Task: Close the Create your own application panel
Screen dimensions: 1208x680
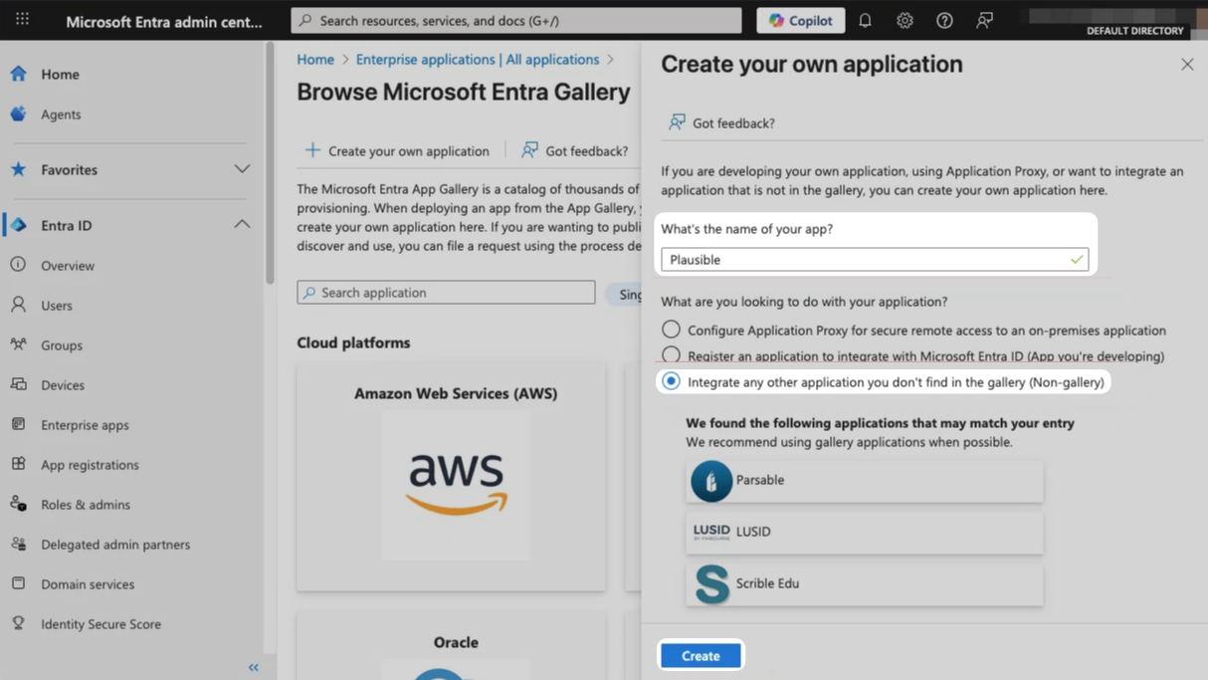Action: (x=1187, y=65)
